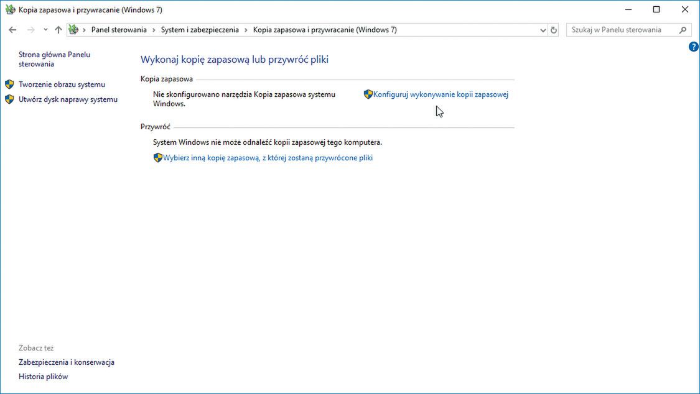Screen dimensions: 700x394
Task: Click the Przywróć section label
Action: click(x=156, y=127)
